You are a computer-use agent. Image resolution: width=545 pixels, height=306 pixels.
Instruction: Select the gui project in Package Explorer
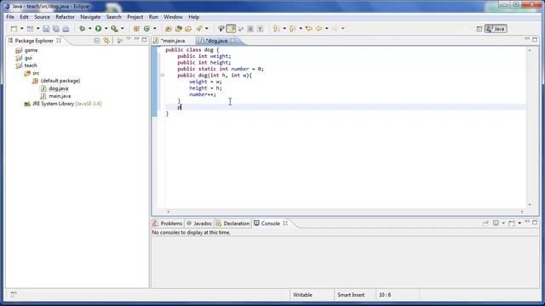28,58
